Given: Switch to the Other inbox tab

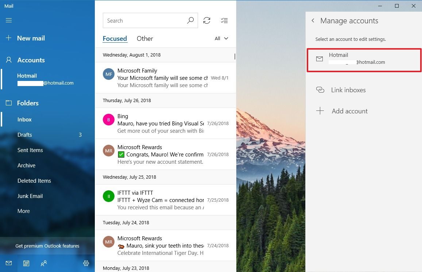Looking at the screenshot, I should click(x=145, y=38).
